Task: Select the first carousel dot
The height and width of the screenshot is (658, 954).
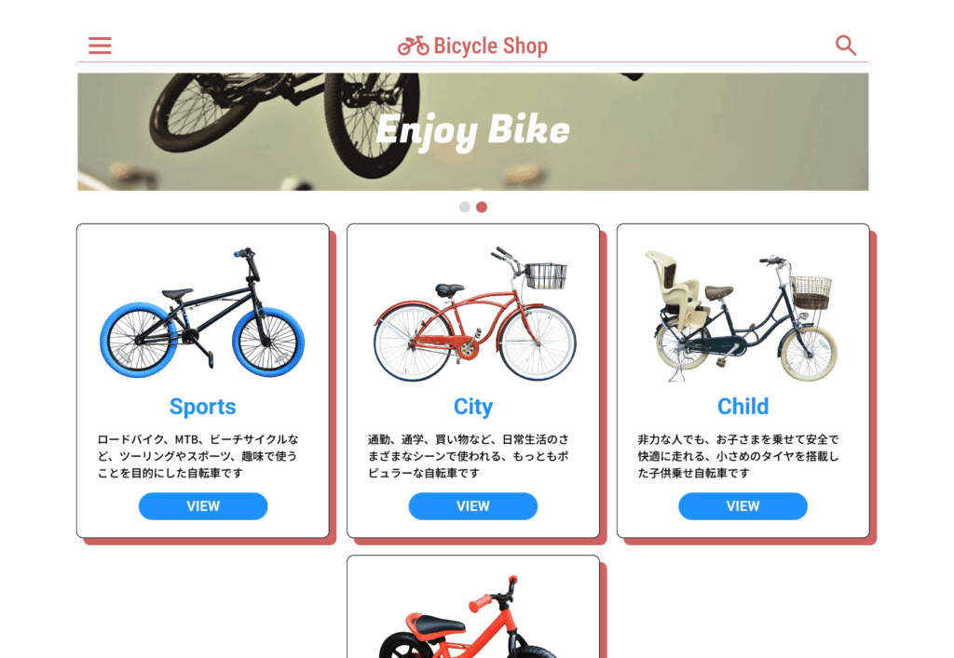Action: pos(464,208)
